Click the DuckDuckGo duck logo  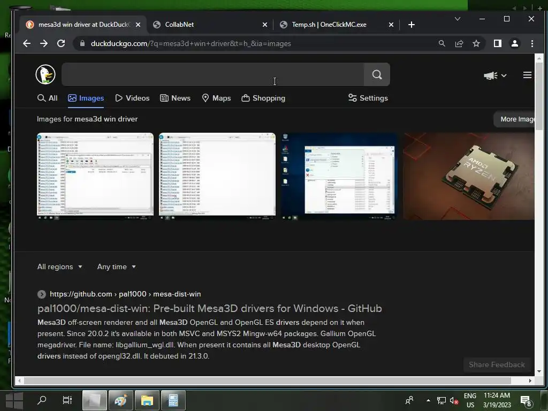click(x=45, y=74)
